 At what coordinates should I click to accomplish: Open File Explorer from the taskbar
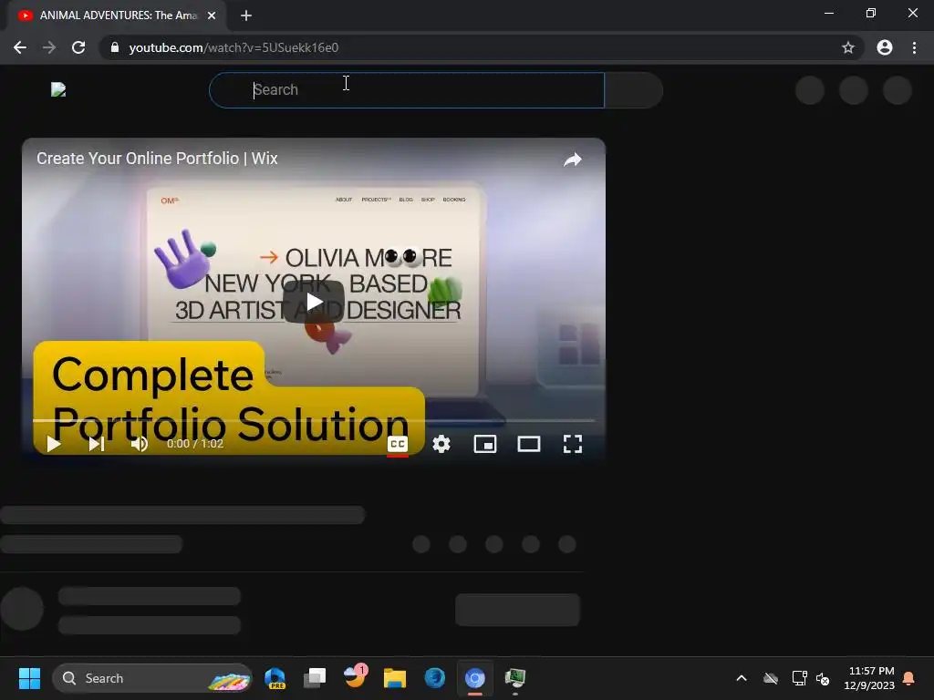pos(394,678)
